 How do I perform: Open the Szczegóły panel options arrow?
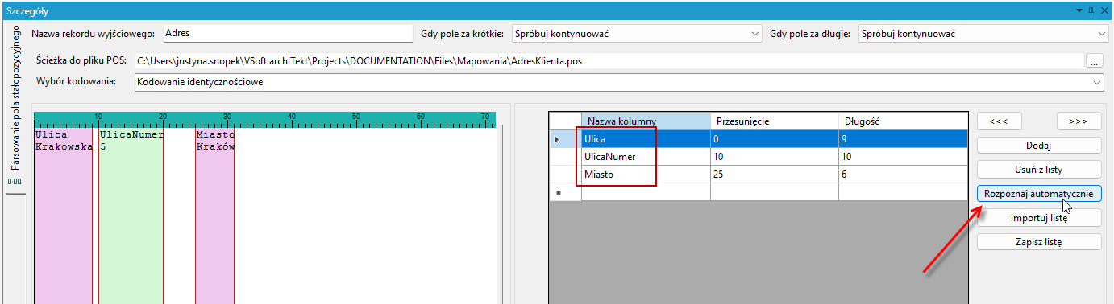[x=1079, y=10]
